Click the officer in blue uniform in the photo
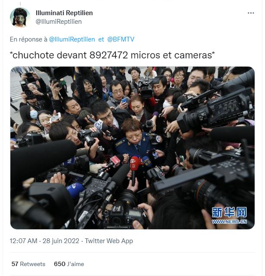265x276 pixels. coord(136,139)
